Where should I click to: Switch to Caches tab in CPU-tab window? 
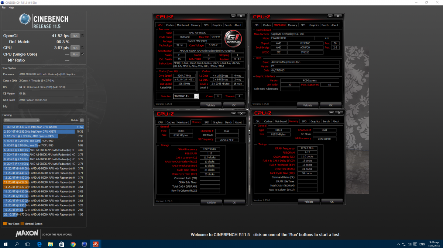[170, 25]
